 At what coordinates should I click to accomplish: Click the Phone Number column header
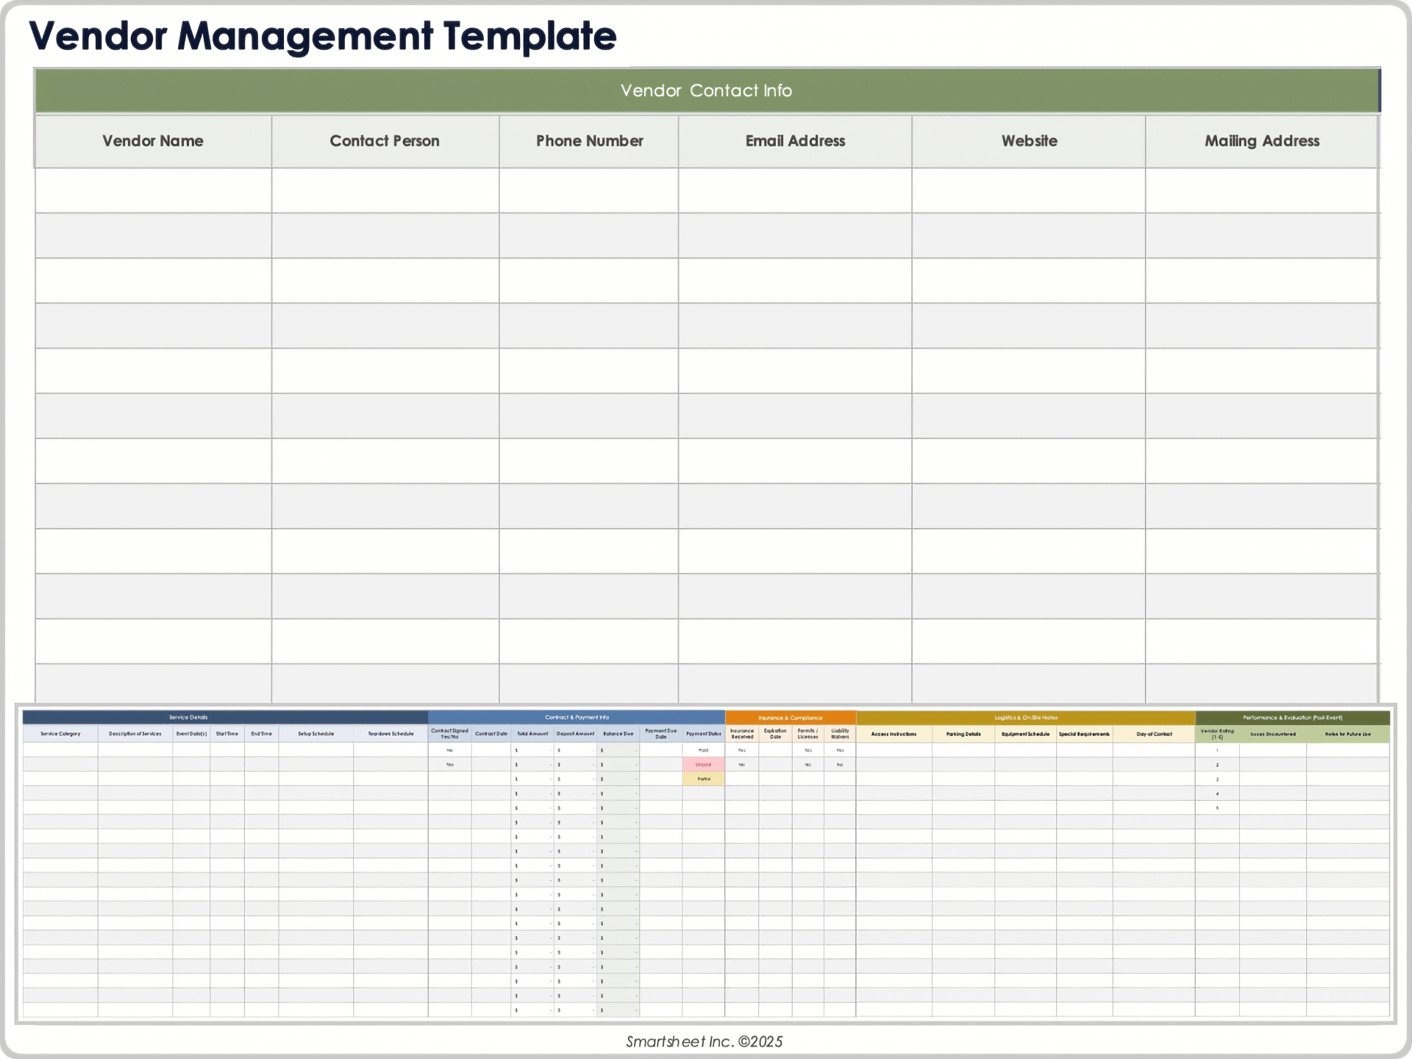point(589,141)
